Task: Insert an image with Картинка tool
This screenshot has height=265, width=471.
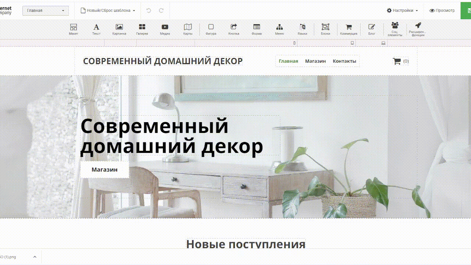Action: 119,29
